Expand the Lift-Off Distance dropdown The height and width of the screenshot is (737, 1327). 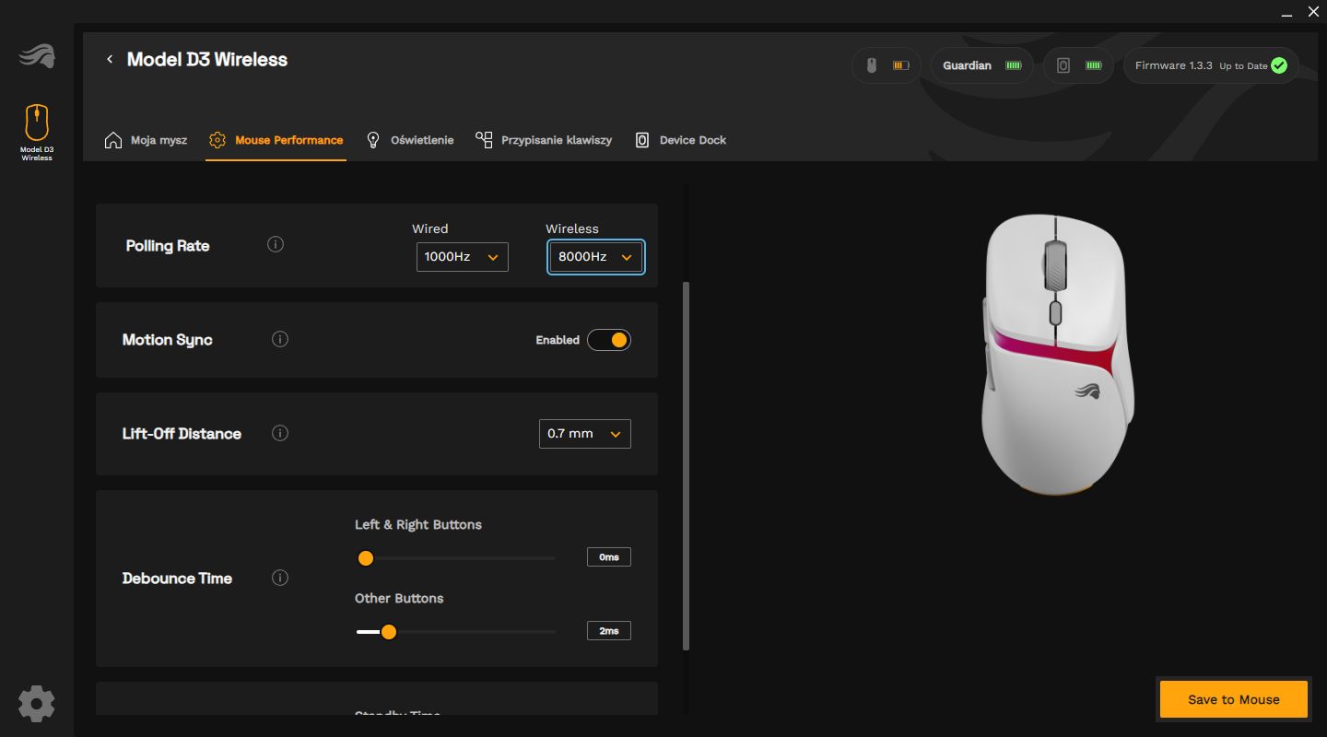tap(584, 434)
